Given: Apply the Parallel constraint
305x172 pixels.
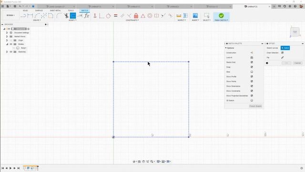Looking at the screenshot, I should 122,16.
